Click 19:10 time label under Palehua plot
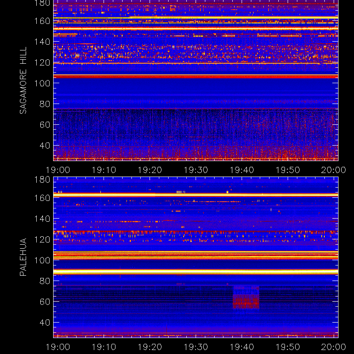This screenshot has width=354, height=354. tap(104, 347)
